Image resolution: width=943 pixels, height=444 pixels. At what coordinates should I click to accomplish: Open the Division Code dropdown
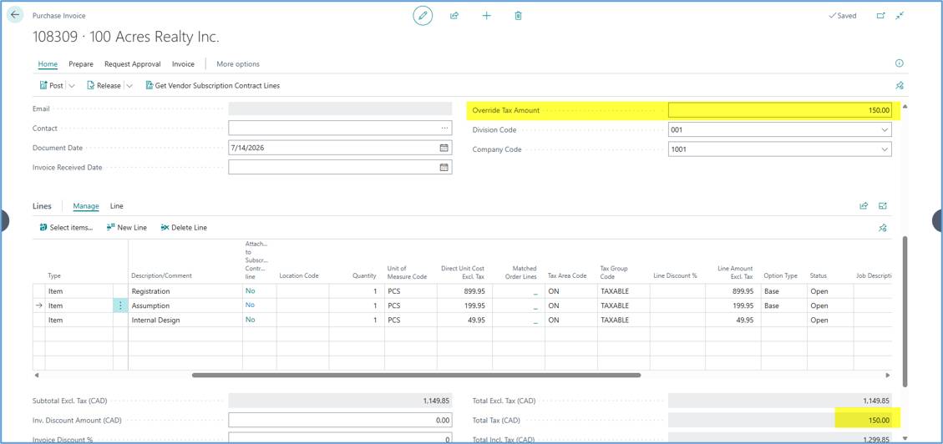[884, 129]
